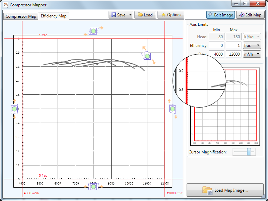The image size is (268, 201).
Task: Click the rotate handle near upper right
Action: click(147, 56)
